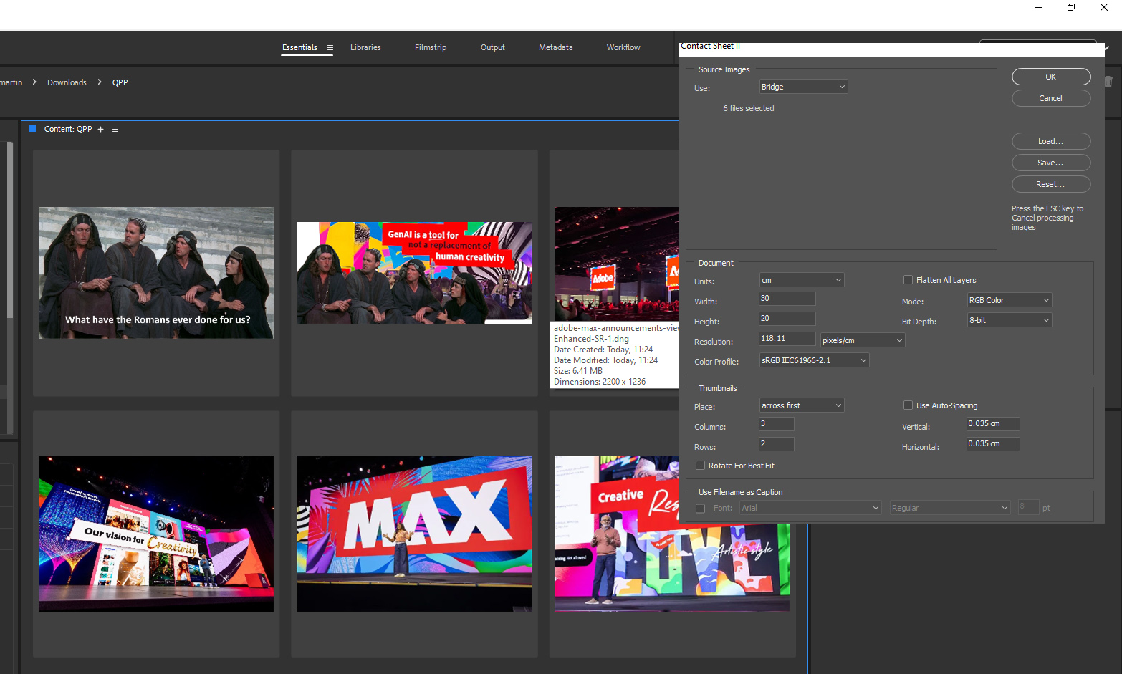1122x674 pixels.
Task: Click the Vertical spacing field 0.035 cm
Action: (x=993, y=424)
